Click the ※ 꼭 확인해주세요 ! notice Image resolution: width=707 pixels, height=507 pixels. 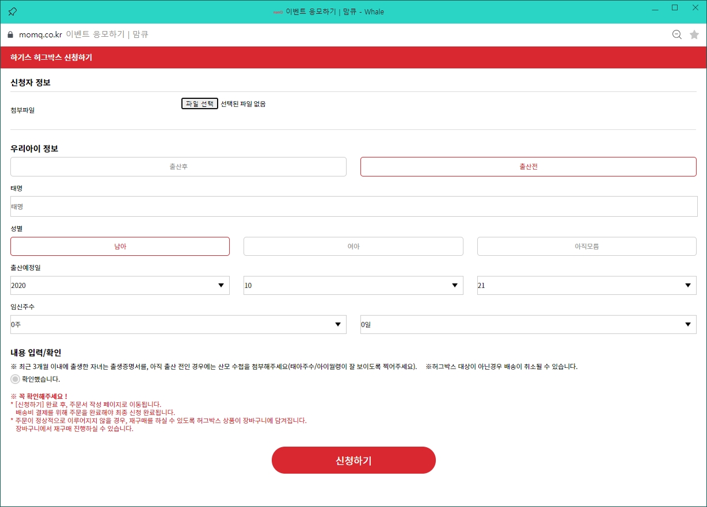pyautogui.click(x=39, y=397)
